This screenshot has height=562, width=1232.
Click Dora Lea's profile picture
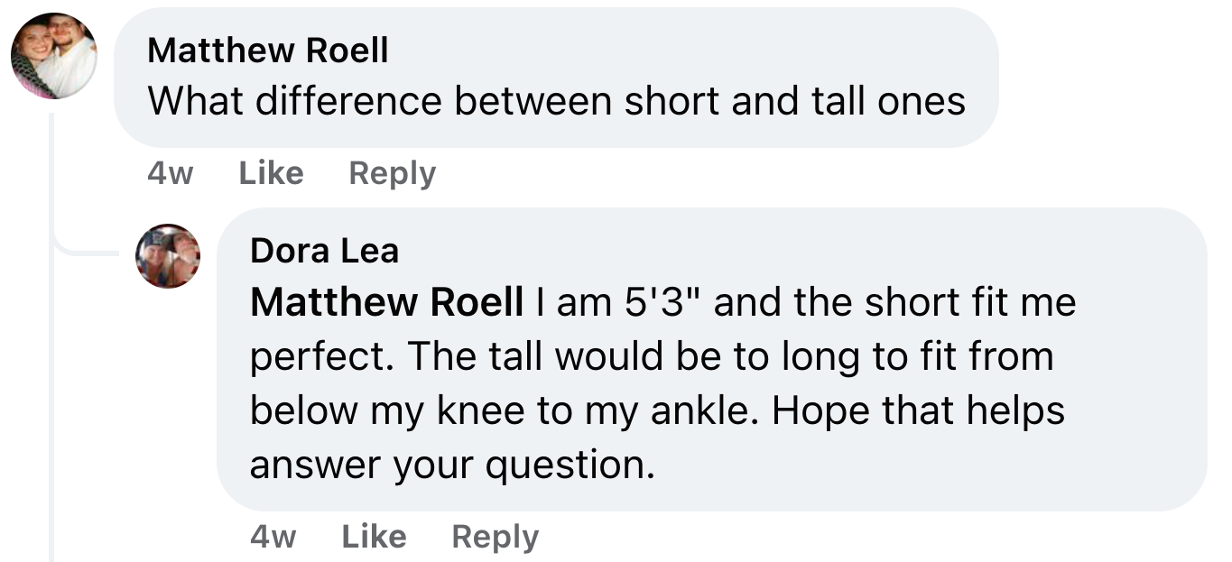click(168, 255)
